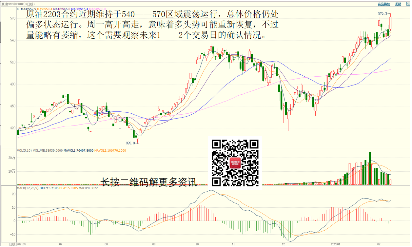Click the red logo in QR code center
The width and height of the screenshot is (412, 247).
click(235, 163)
